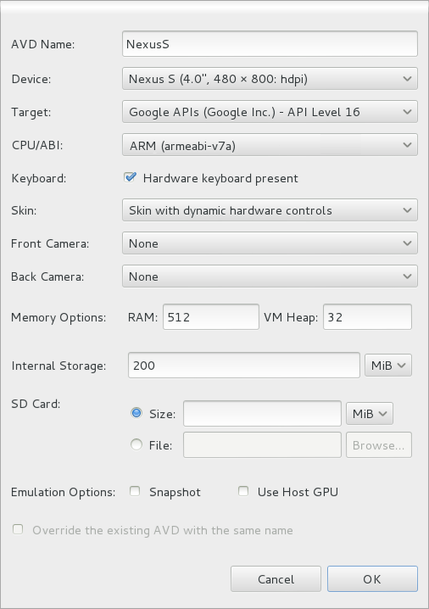Image resolution: width=429 pixels, height=609 pixels.
Task: Click the RAM value field
Action: [211, 317]
